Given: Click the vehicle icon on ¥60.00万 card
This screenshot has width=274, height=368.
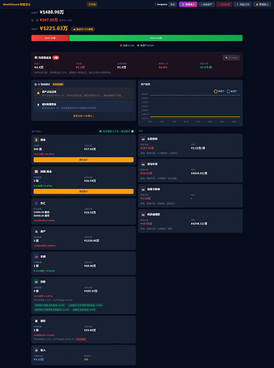Looking at the screenshot, I should pos(36,257).
